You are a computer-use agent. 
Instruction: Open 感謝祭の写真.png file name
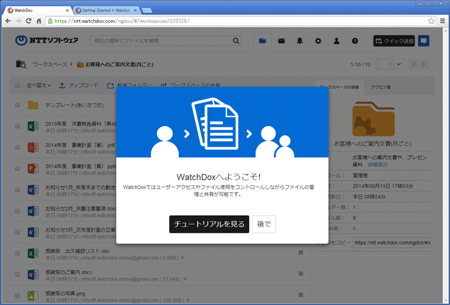(x=65, y=294)
